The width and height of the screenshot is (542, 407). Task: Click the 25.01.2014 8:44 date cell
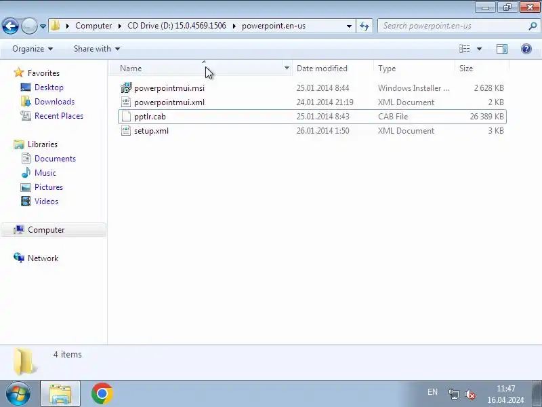[322, 88]
